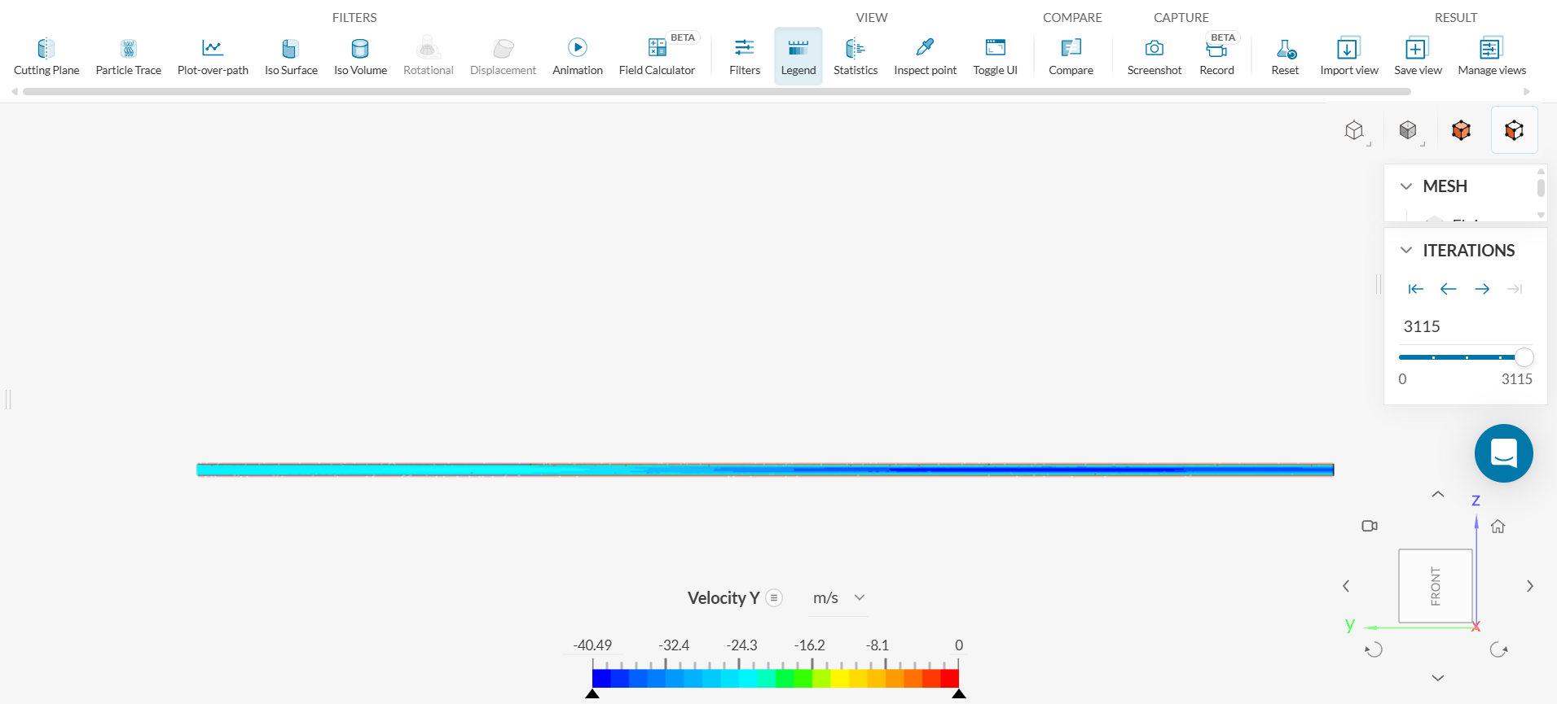
Task: Rotate view left with the left chevron
Action: coord(1346,586)
